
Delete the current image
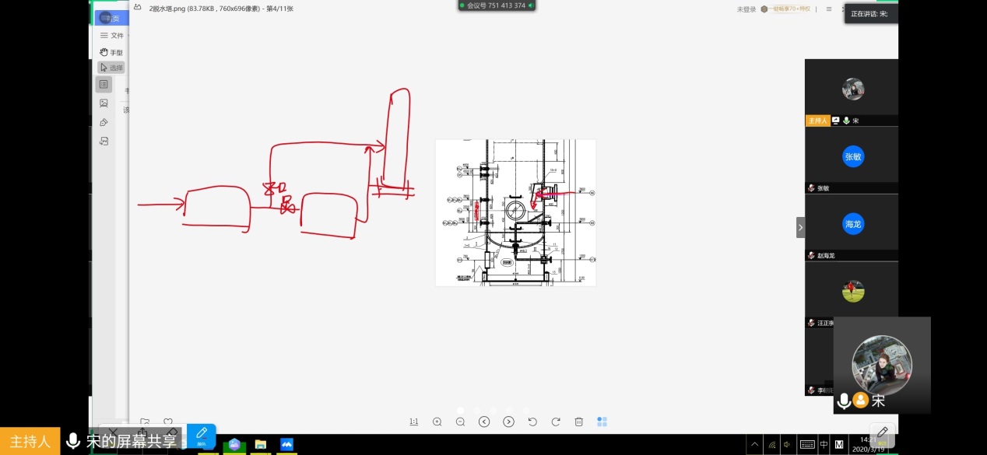[579, 422]
